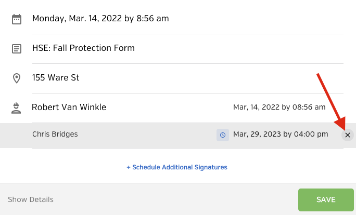This screenshot has width=356, height=215.
Task: Expand Show Details
Action: (31, 199)
